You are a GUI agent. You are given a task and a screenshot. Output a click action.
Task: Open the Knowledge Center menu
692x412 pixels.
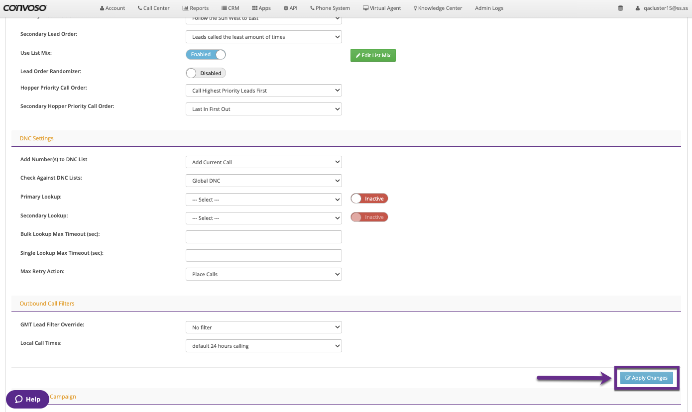pyautogui.click(x=438, y=8)
